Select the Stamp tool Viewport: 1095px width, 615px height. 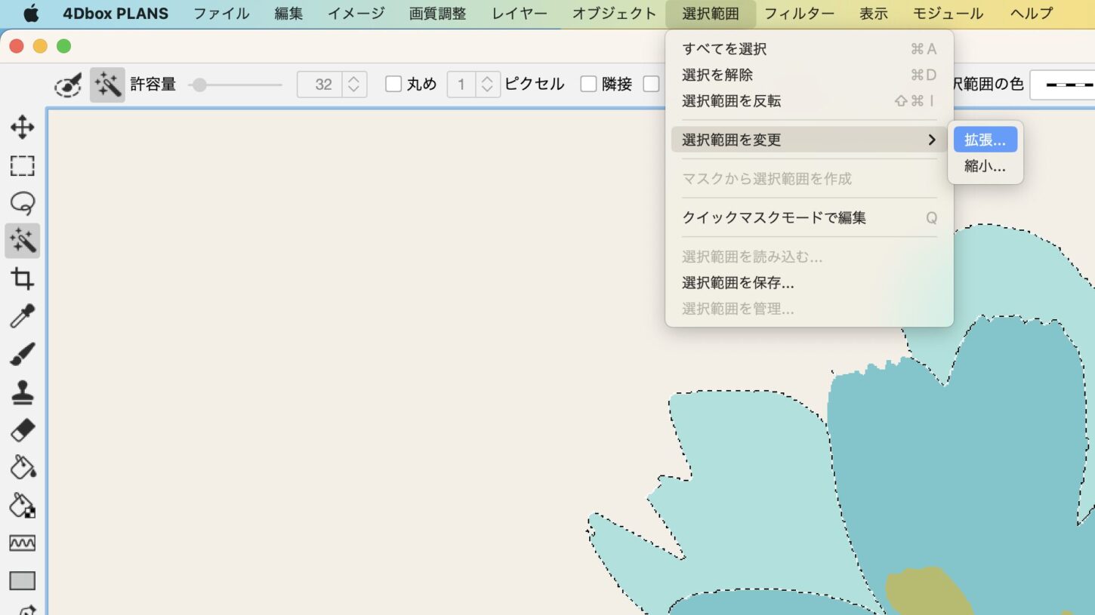click(x=22, y=392)
